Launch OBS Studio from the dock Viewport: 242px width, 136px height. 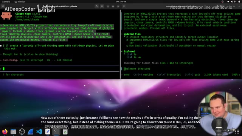pos(22,132)
